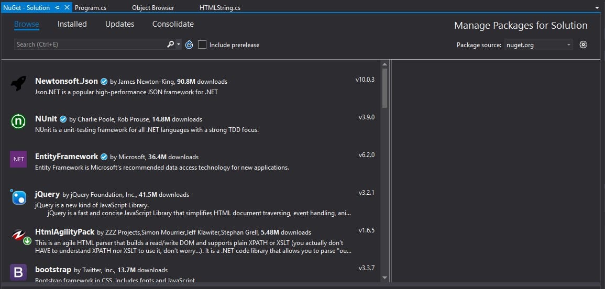Click version label v1.6.5

[367, 230]
